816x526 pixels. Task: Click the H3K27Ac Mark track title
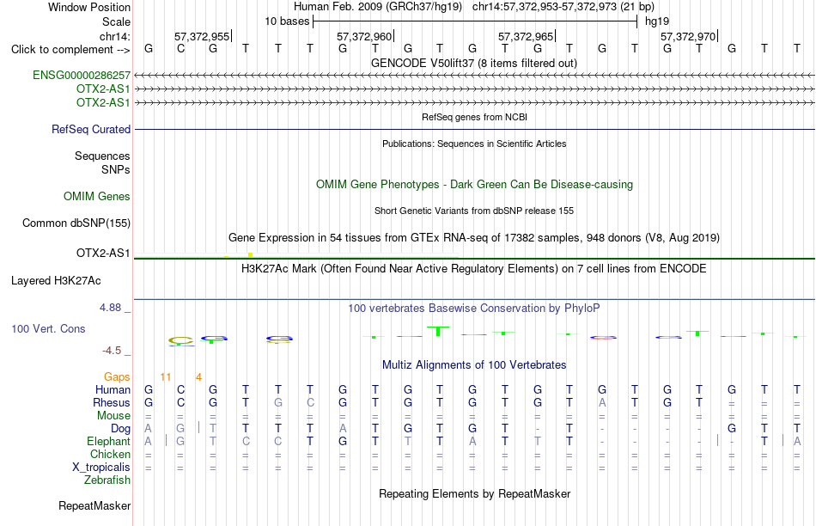[x=474, y=269]
